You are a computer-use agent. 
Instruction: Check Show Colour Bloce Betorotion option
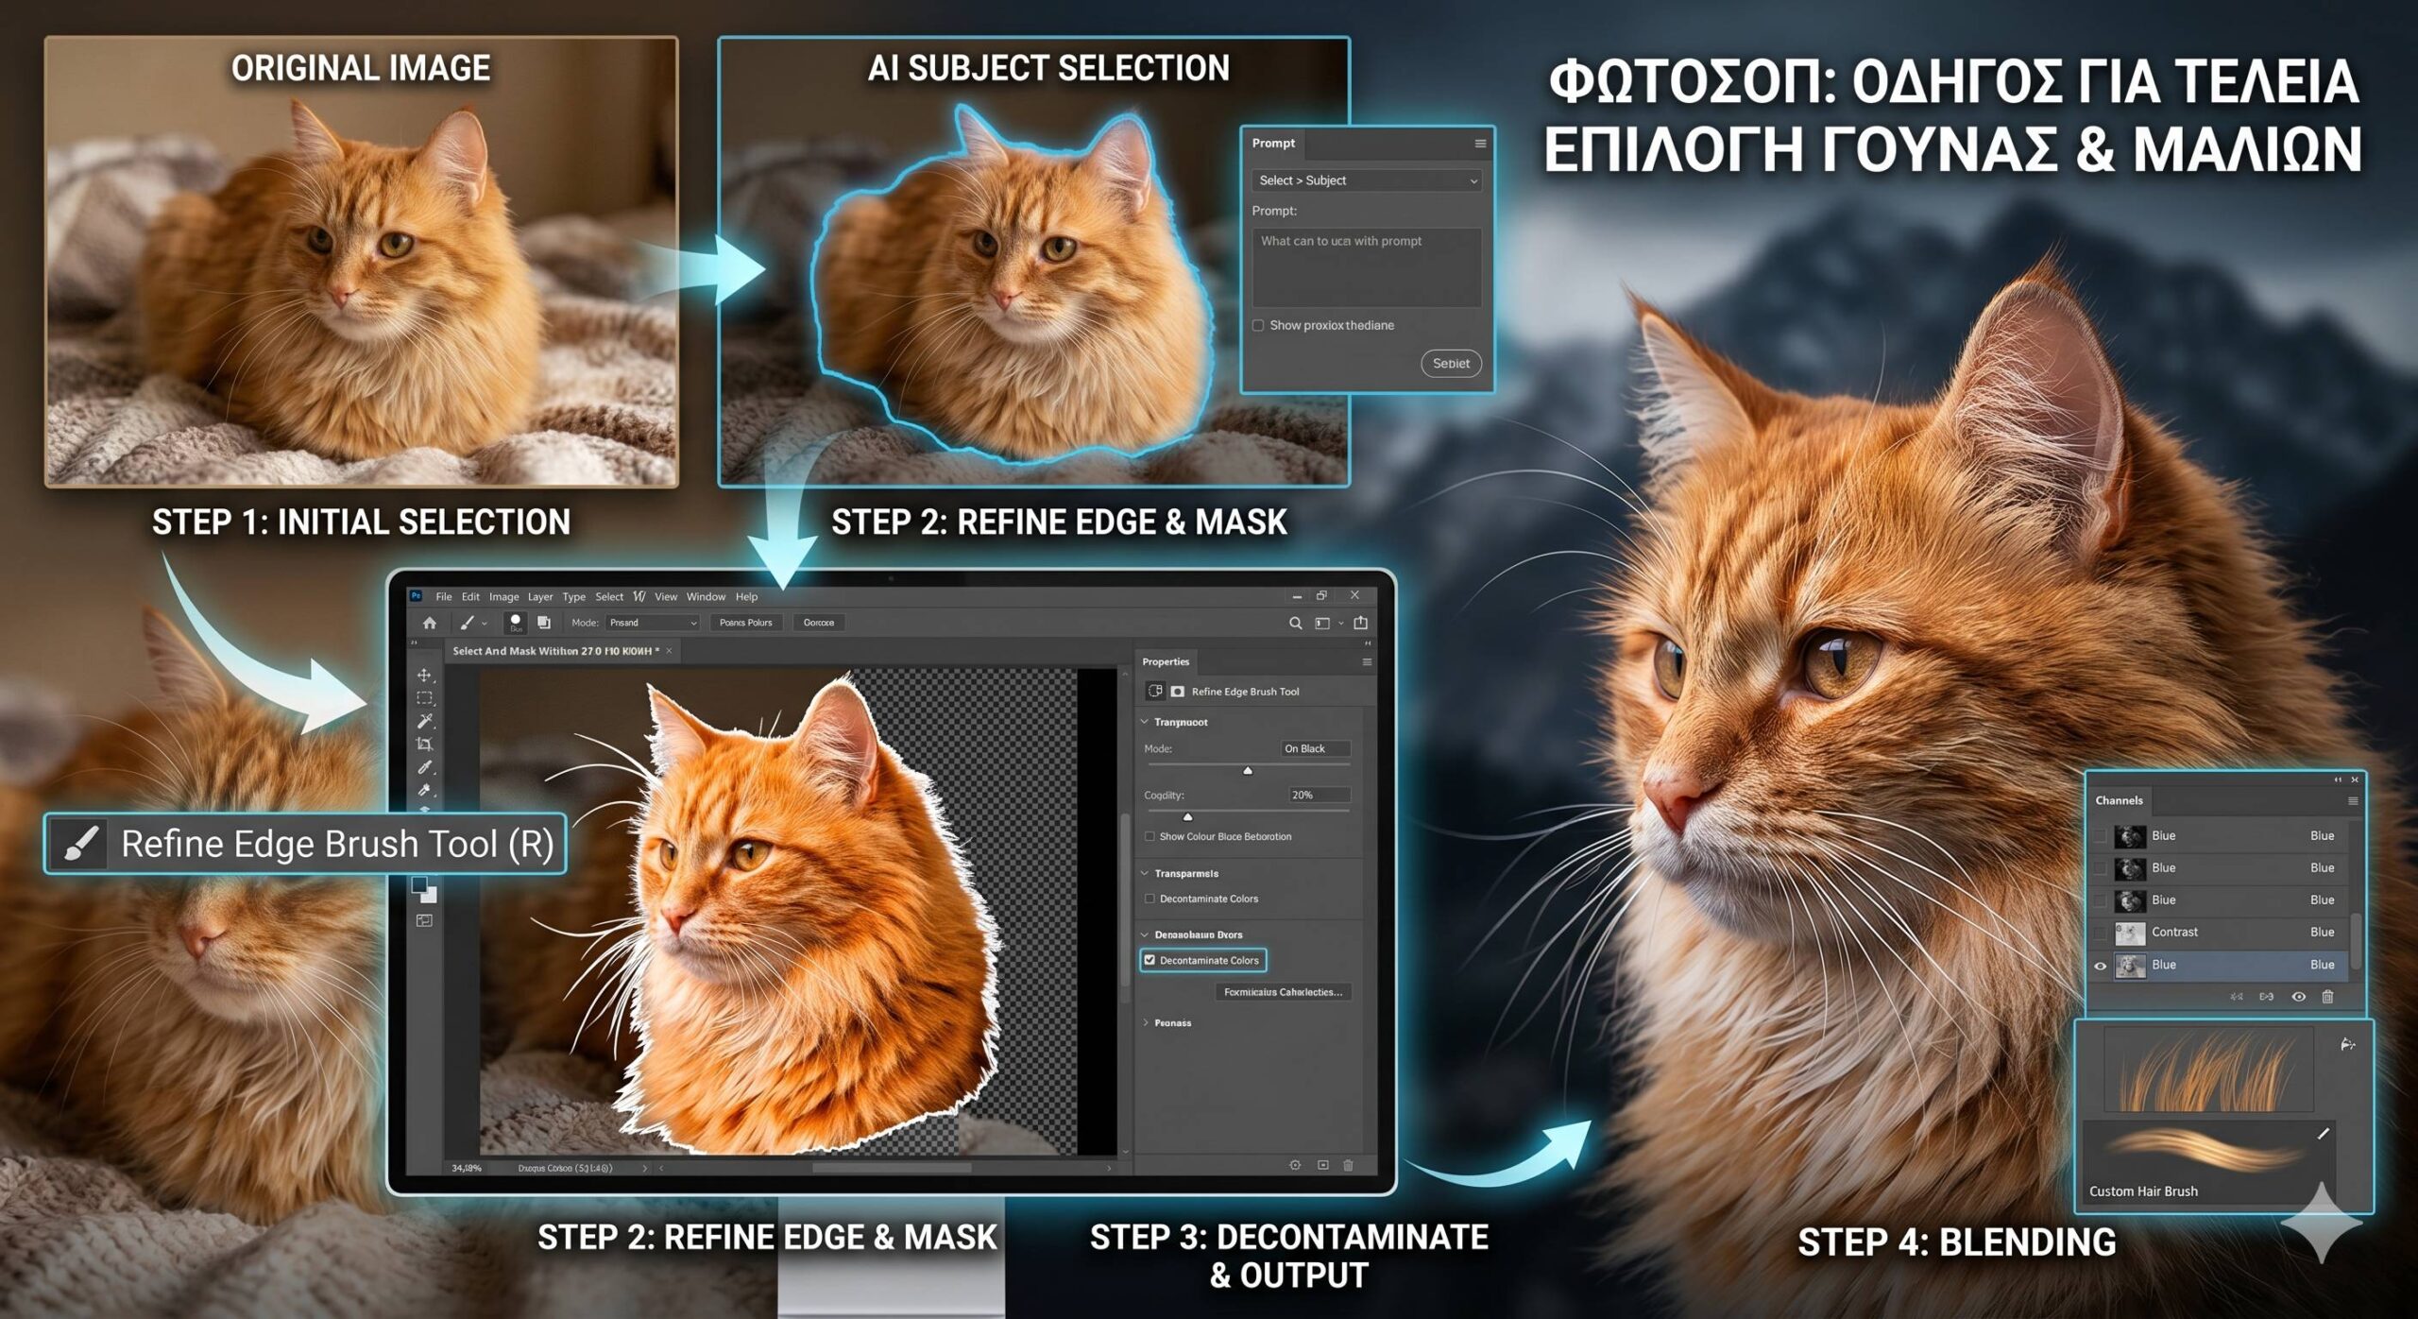[1149, 836]
